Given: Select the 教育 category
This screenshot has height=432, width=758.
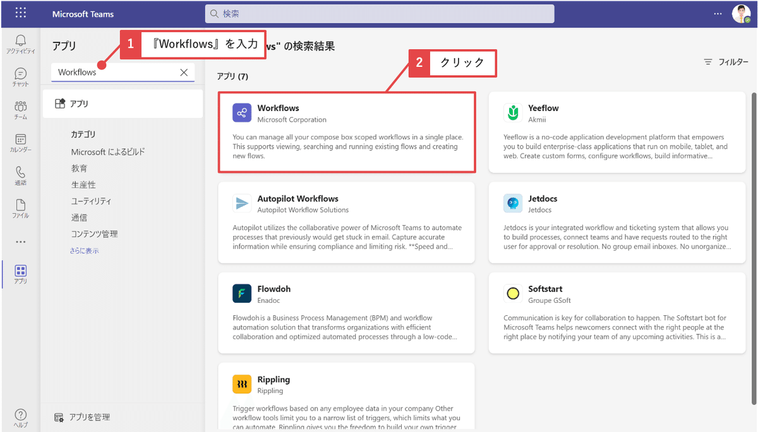Looking at the screenshot, I should [79, 168].
